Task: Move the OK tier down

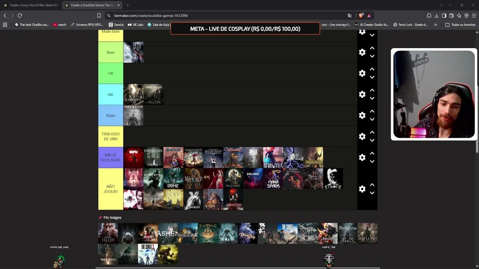Action: tap(372, 77)
